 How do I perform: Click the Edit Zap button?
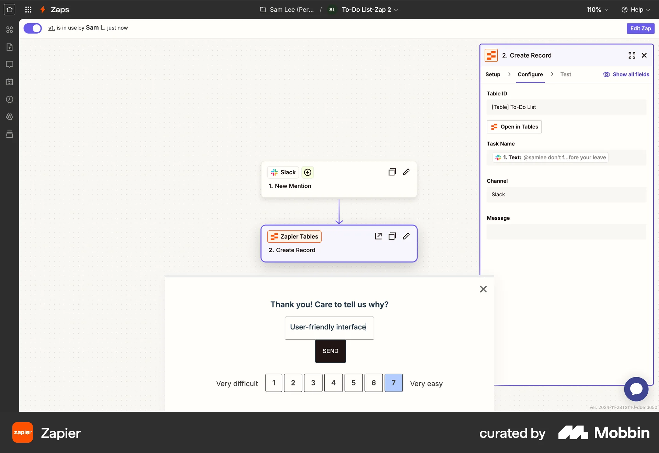point(640,28)
